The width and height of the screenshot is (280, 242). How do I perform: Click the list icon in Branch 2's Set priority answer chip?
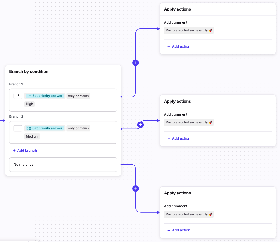click(29, 128)
